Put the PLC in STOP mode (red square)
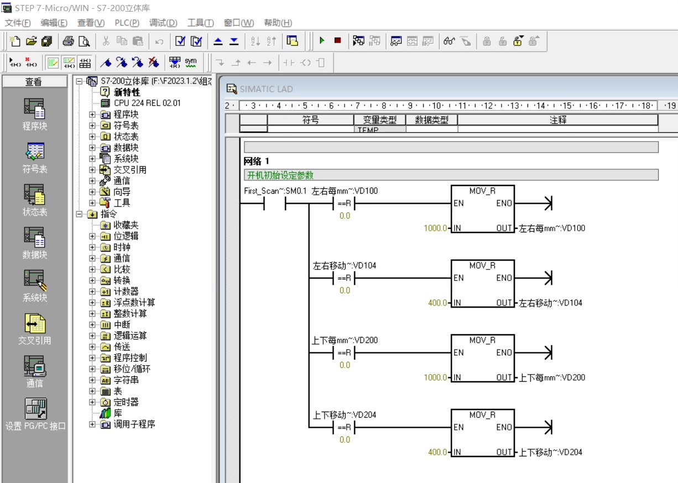Image resolution: width=678 pixels, height=483 pixels. tap(337, 41)
